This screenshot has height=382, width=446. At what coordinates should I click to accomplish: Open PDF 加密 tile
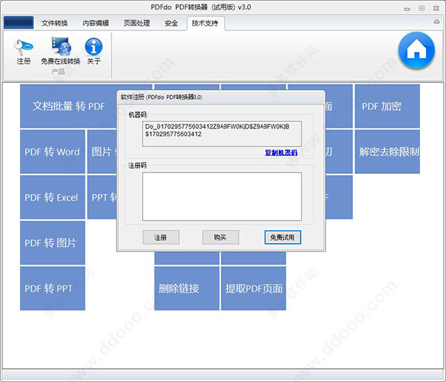point(387,106)
